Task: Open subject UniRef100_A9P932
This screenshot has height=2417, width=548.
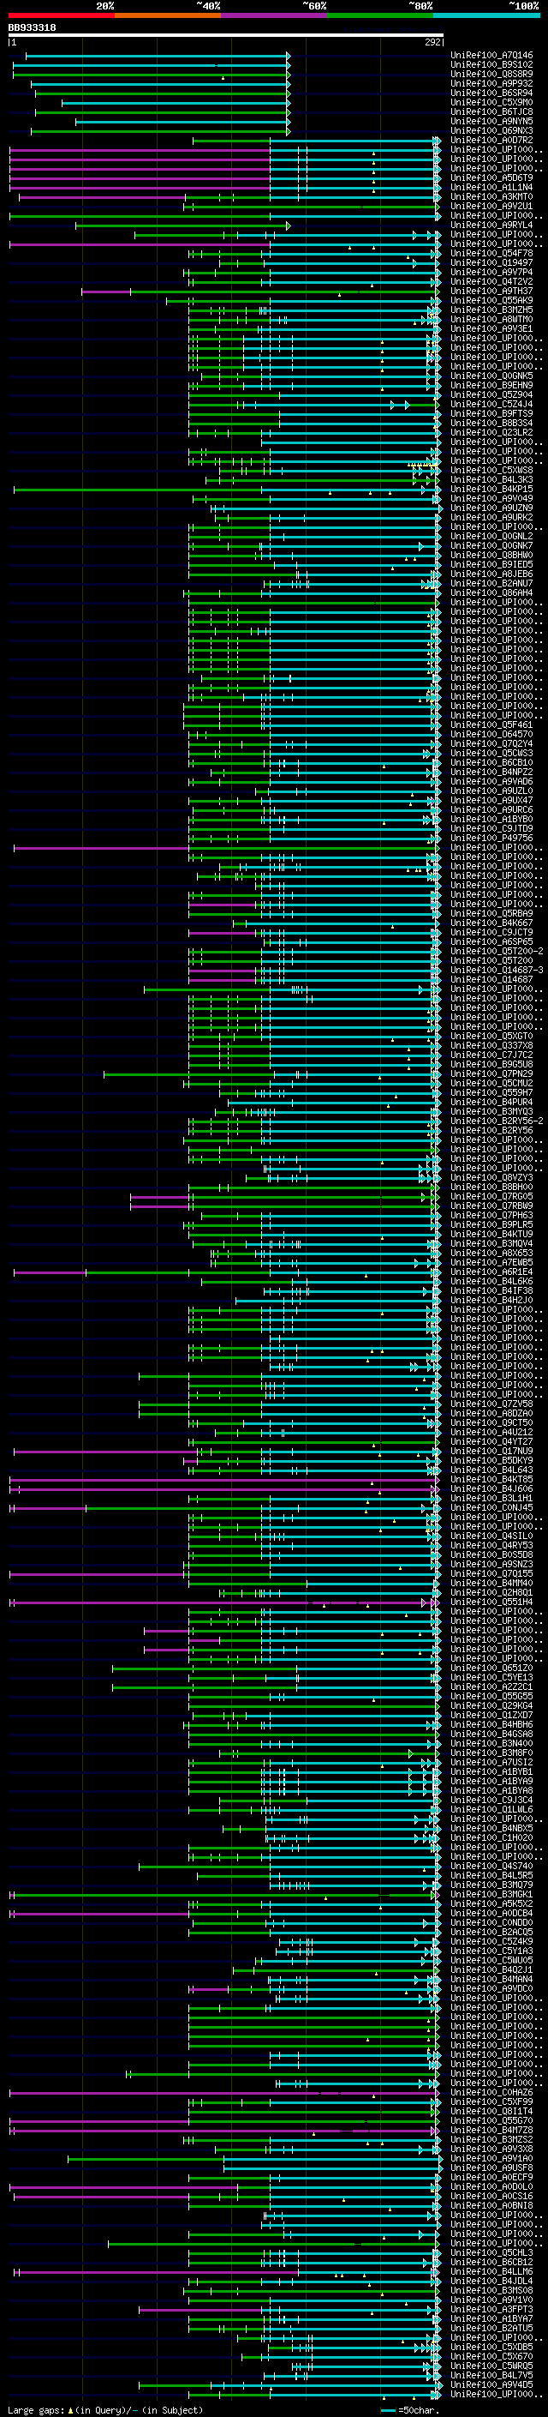Action: coord(491,83)
